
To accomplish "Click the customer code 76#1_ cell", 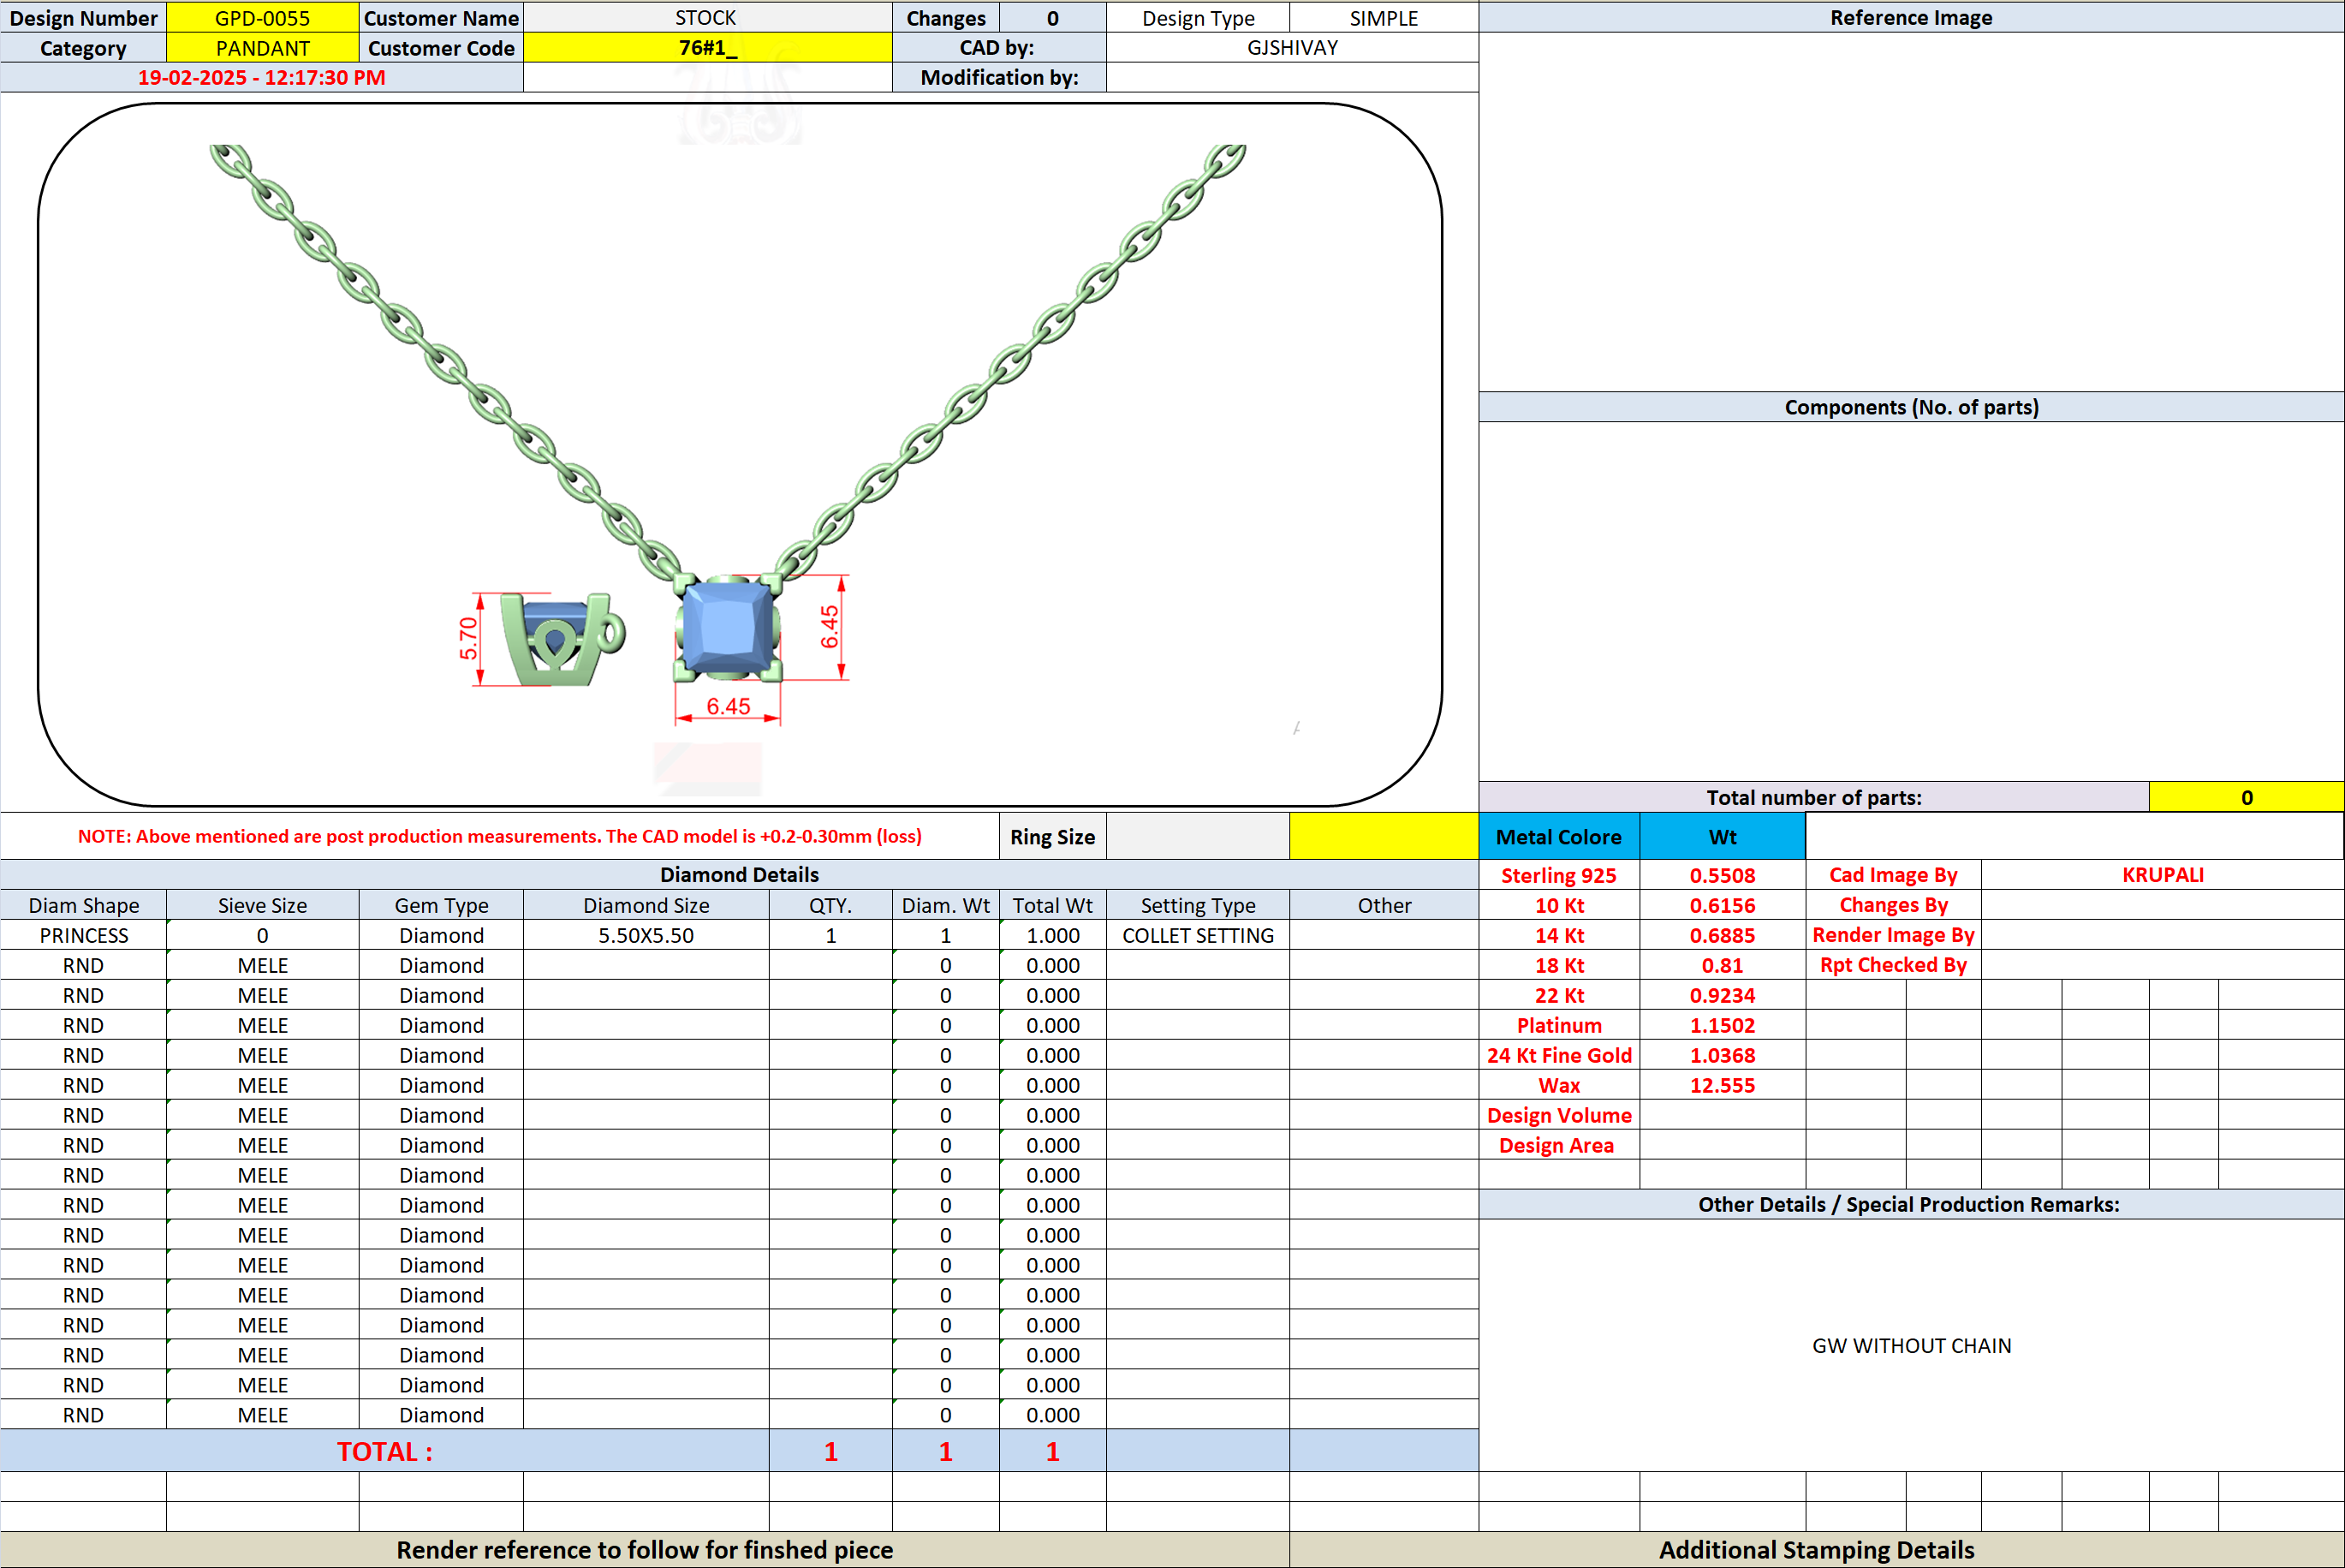I will [x=706, y=47].
